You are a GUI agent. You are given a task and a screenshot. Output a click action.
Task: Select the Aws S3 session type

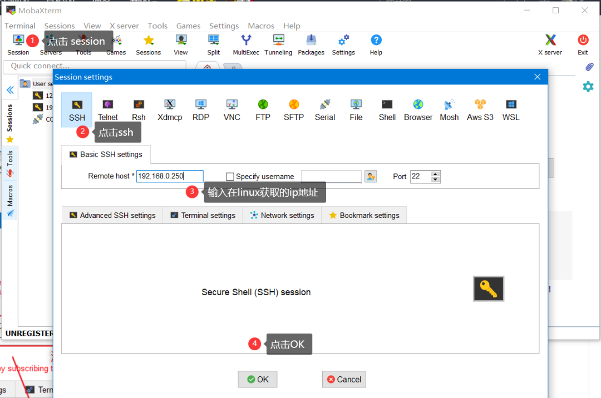480,110
